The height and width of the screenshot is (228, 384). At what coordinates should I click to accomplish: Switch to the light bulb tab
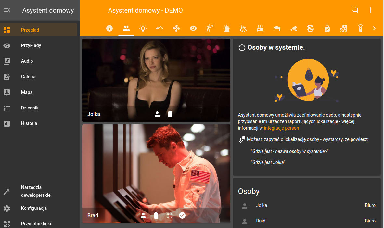pyautogui.click(x=143, y=28)
